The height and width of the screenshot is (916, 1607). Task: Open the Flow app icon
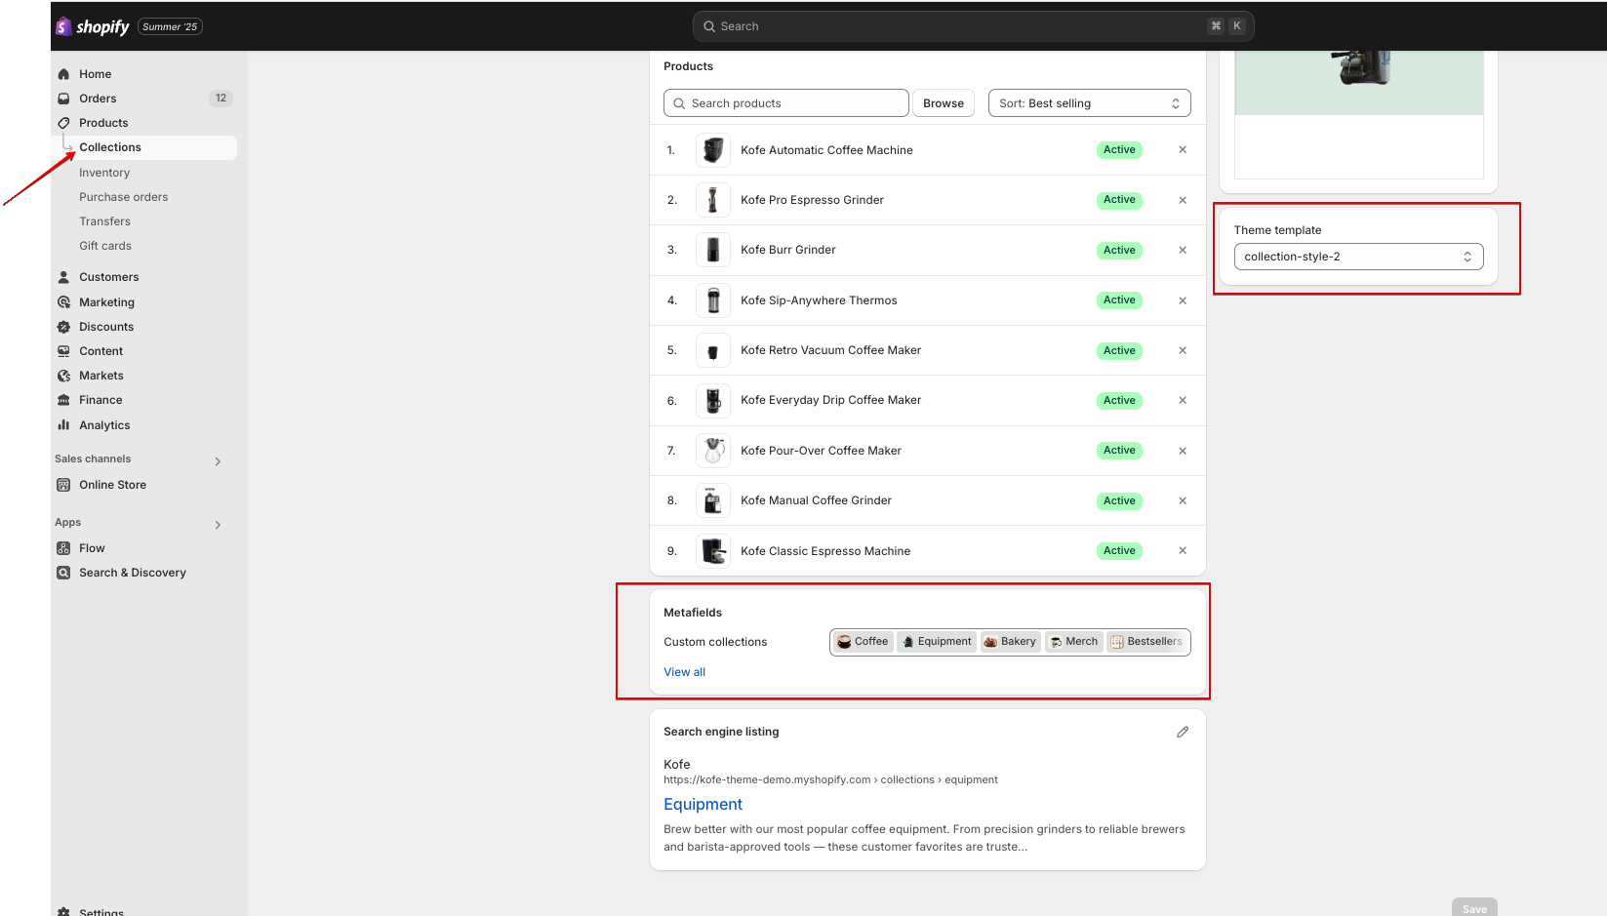pos(63,548)
